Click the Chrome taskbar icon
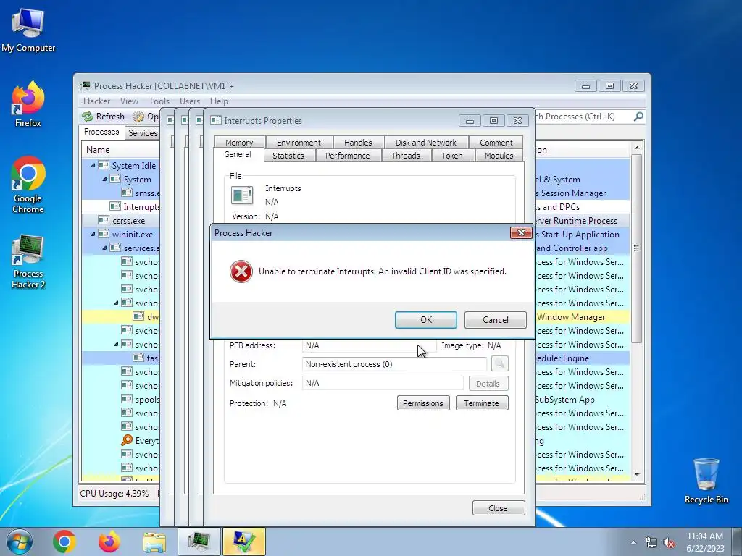The height and width of the screenshot is (556, 742). click(64, 542)
